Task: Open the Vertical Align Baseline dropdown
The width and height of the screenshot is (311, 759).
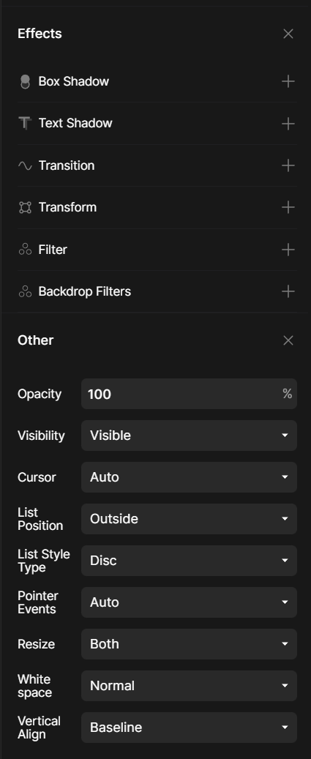Action: (x=189, y=728)
